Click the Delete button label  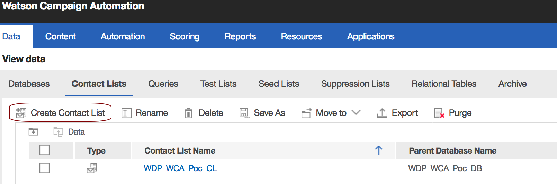[211, 113]
